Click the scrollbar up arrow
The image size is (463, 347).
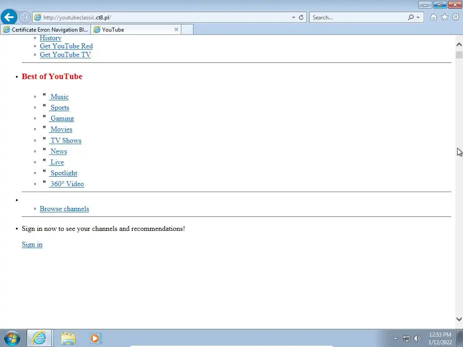[459, 45]
